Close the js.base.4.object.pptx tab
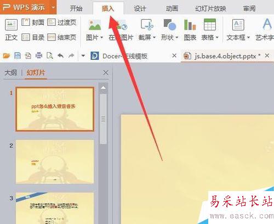274x224 pixels. point(267,55)
